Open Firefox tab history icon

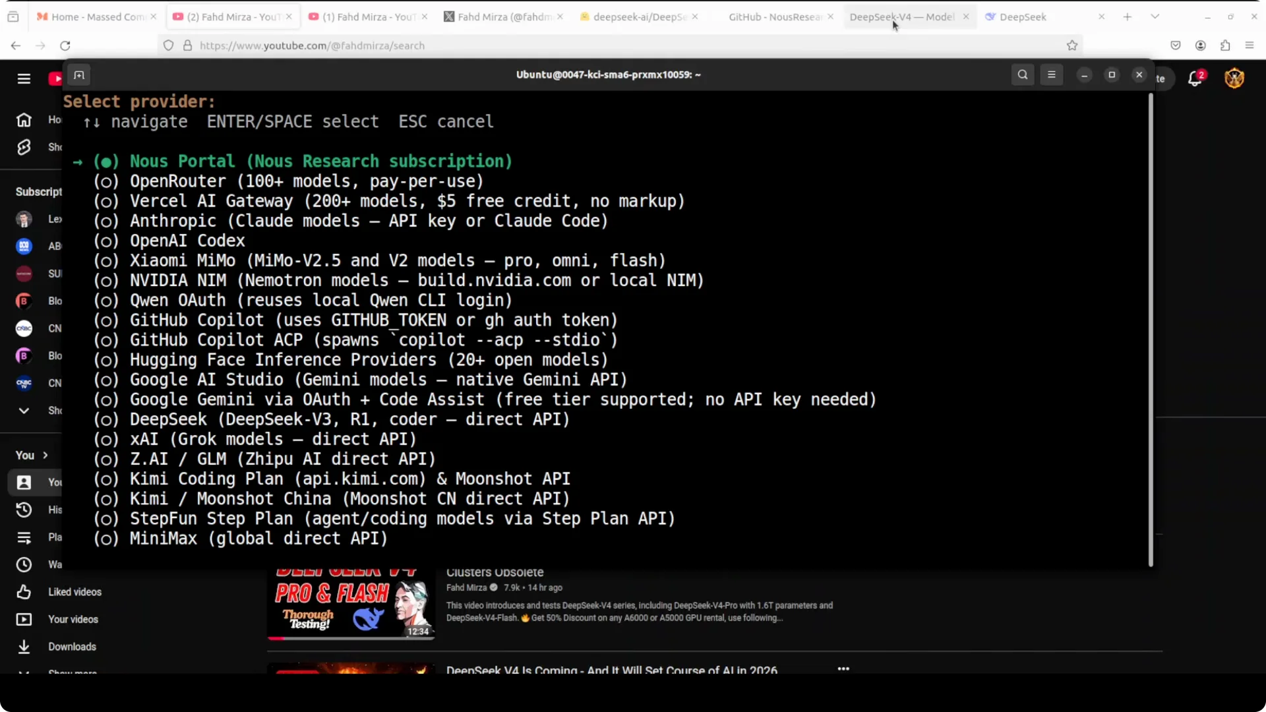13,16
